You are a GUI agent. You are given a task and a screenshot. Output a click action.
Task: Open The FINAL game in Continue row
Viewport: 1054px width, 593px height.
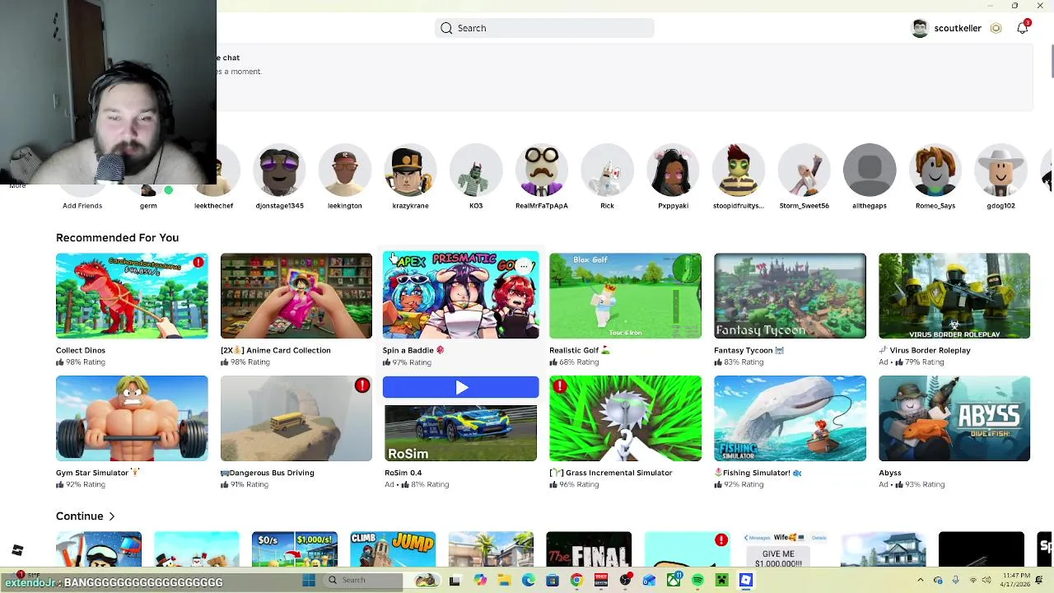click(x=589, y=549)
